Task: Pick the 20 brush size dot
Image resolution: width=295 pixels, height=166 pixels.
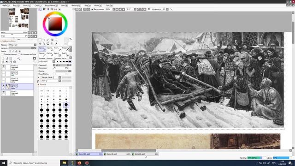Action: click(66, 105)
